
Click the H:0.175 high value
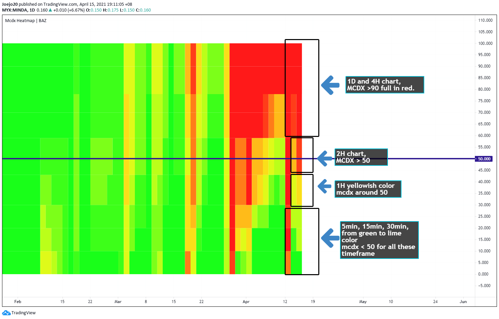pyautogui.click(x=111, y=10)
